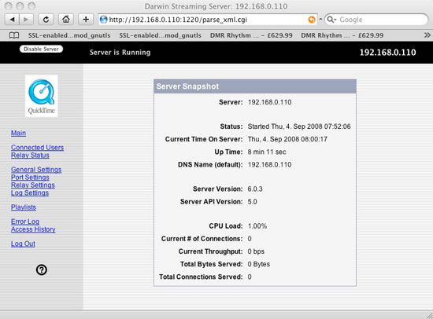Screen dimensions: 433x319
Task: Reload the page with the refresh icon
Action: coord(46,20)
